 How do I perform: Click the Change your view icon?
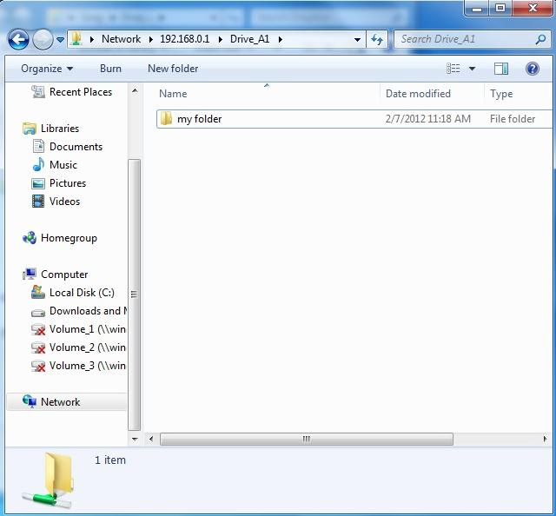coord(453,69)
